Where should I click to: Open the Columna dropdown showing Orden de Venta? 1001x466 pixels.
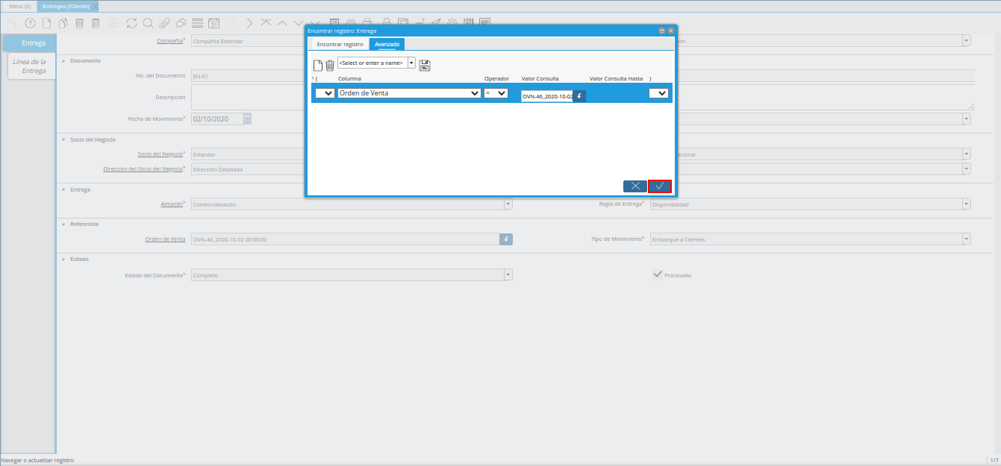[x=409, y=93]
